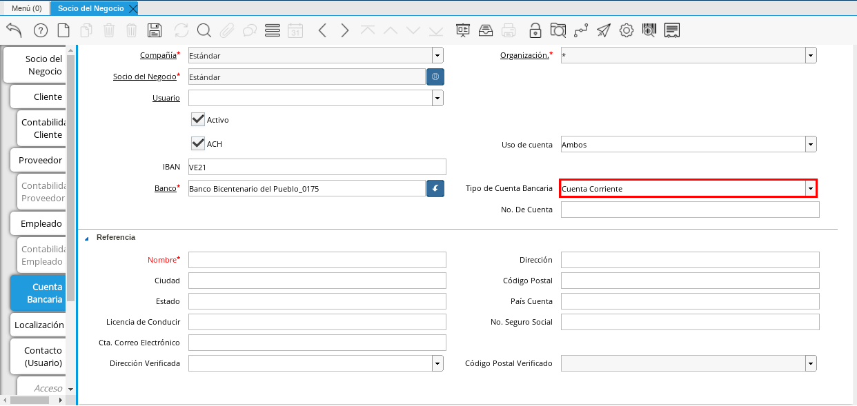Click the undo arrow toolbar icon
This screenshot has width=857, height=406.
coord(14,30)
